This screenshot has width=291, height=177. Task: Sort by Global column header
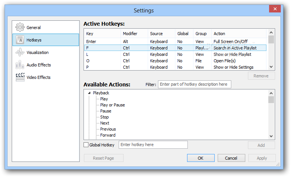coord(184,34)
